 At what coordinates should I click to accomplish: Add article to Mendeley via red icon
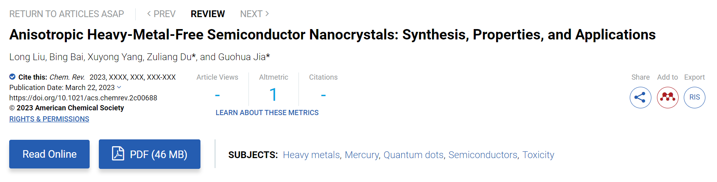[x=667, y=98]
